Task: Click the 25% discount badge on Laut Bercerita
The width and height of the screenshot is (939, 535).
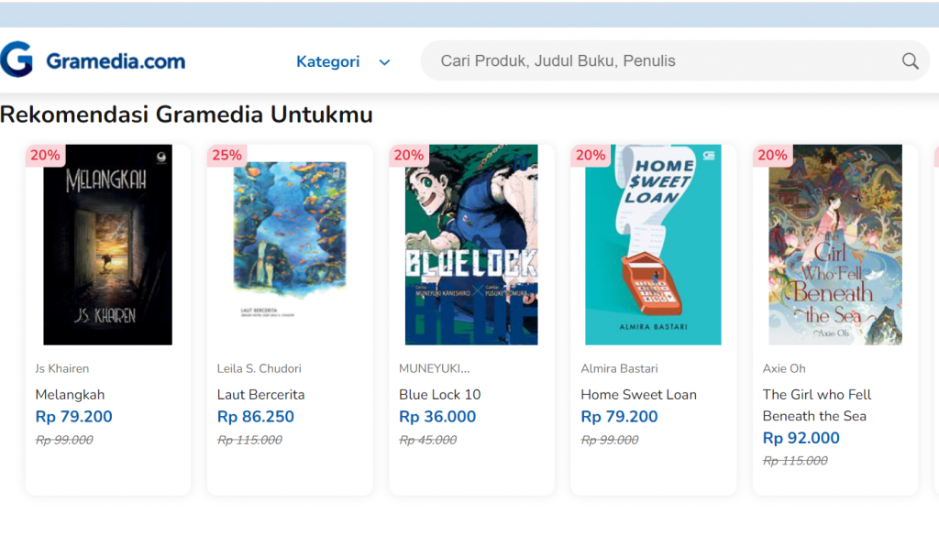Action: (226, 156)
